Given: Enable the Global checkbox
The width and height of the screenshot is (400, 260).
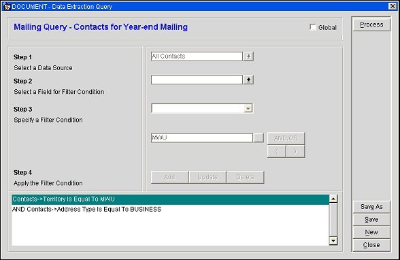Looking at the screenshot, I should 313,27.
